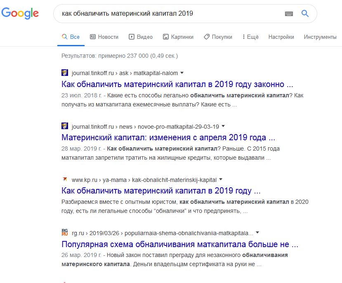Open Инструменты search tools
The width and height of the screenshot is (342, 283).
[320, 37]
